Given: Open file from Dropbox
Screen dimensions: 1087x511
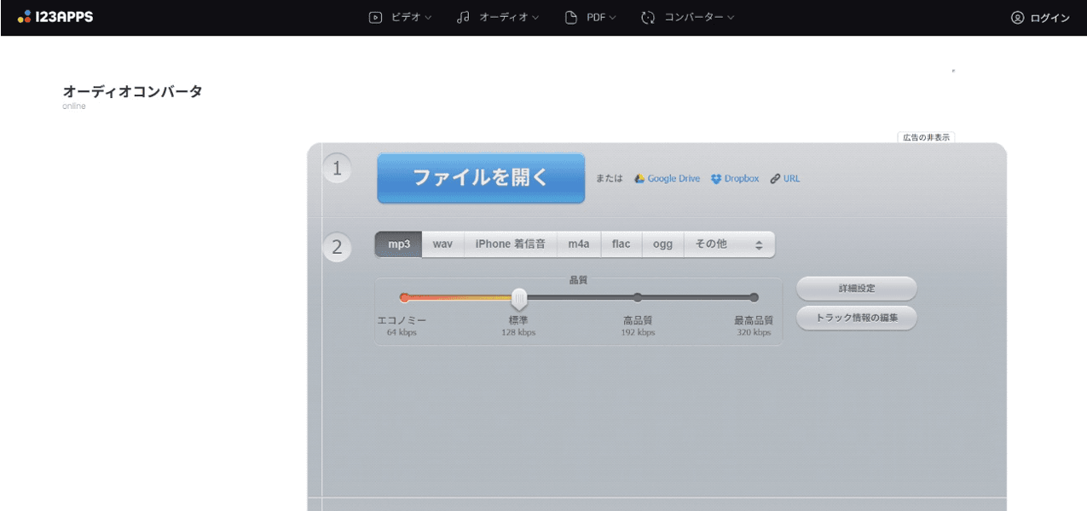Looking at the screenshot, I should (x=735, y=179).
